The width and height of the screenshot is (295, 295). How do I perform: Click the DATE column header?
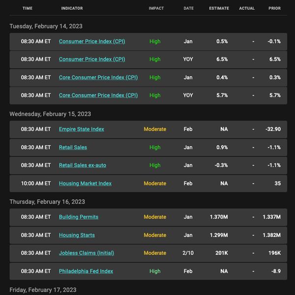tap(188, 8)
